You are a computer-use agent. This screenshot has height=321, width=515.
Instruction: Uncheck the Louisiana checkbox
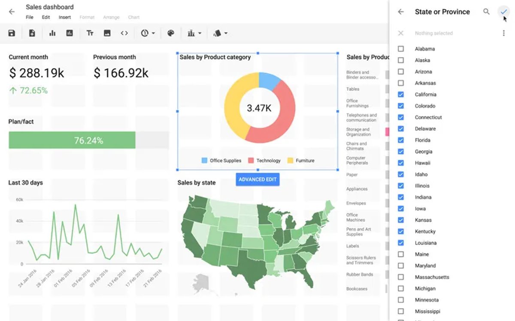(x=401, y=243)
